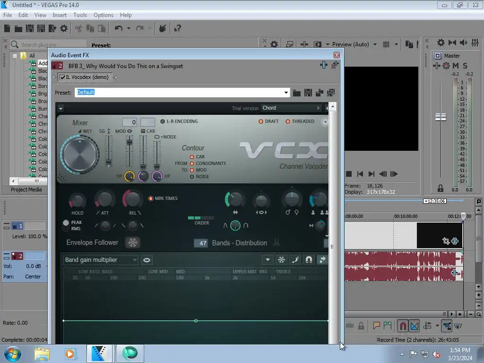Viewport: 484px width, 363px height.
Task: Remove selected plug-in from Audio Event FX
Action: [335, 65]
